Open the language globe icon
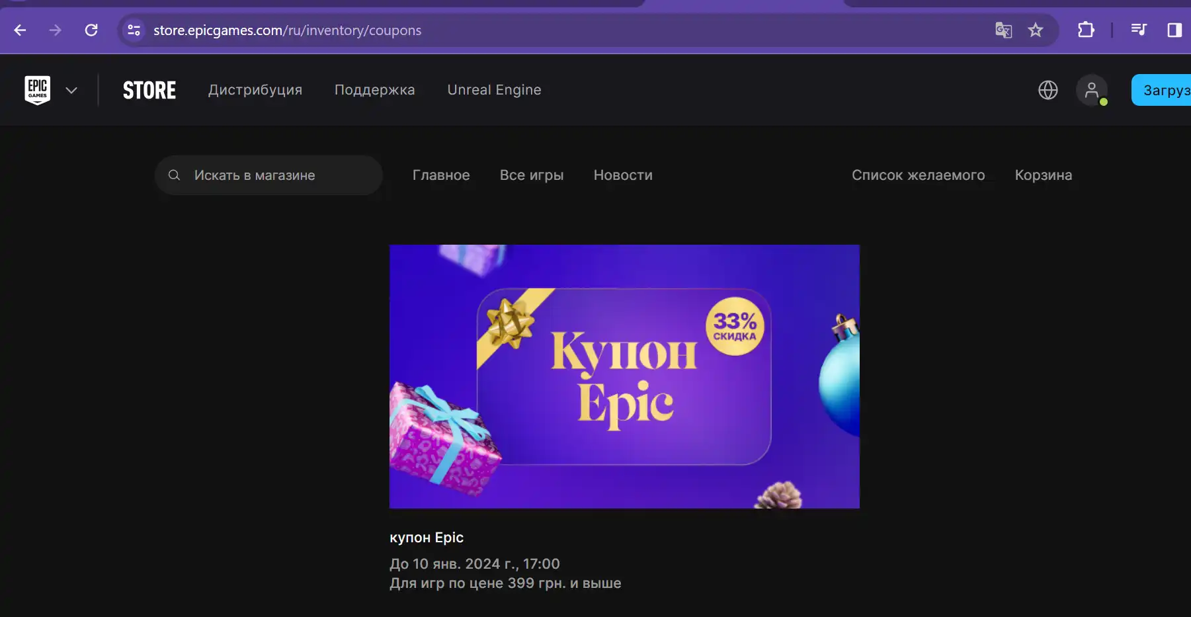The height and width of the screenshot is (617, 1191). 1048,90
